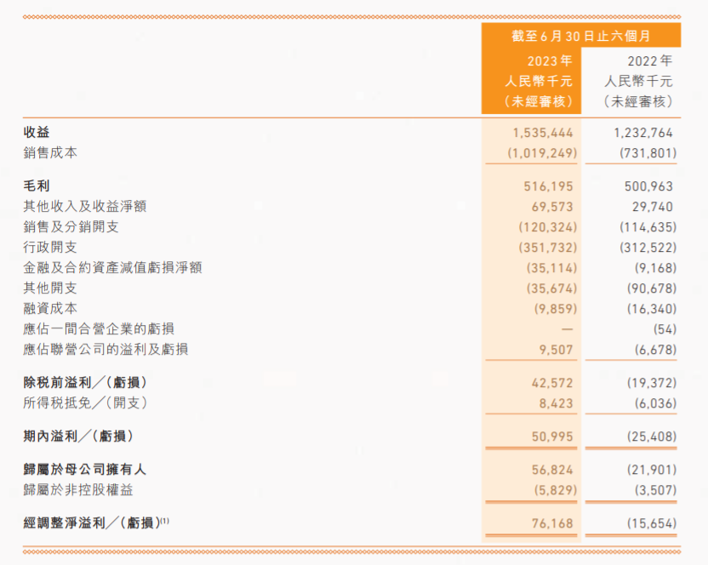708x565 pixels.
Task: Click the 2023 adjusted net profit value 76,168
Action: tap(552, 523)
